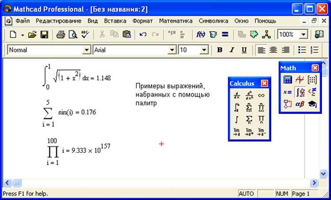Toggle Italic formatting
The image size is (331, 200).
pyautogui.click(x=232, y=50)
